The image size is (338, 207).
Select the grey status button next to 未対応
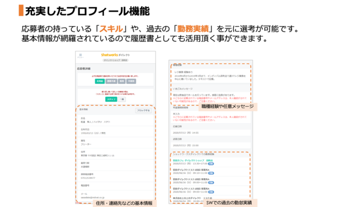click(111, 81)
